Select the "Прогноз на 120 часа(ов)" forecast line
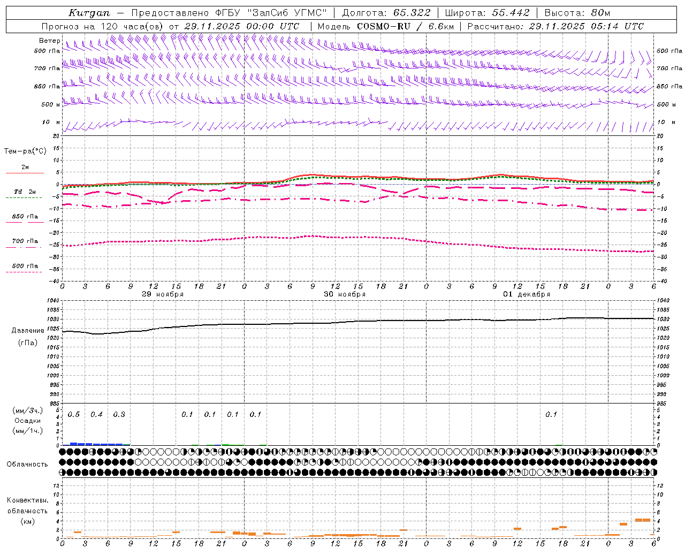Image resolution: width=685 pixels, height=548 pixels. tap(171, 26)
